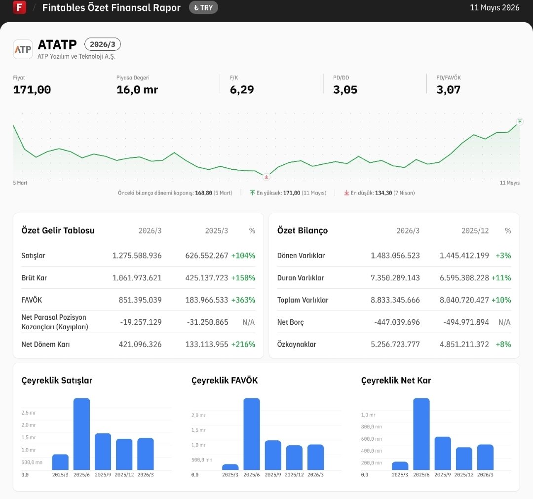Click the 2025/3 column header in Gelir Tablosu

coord(216,231)
